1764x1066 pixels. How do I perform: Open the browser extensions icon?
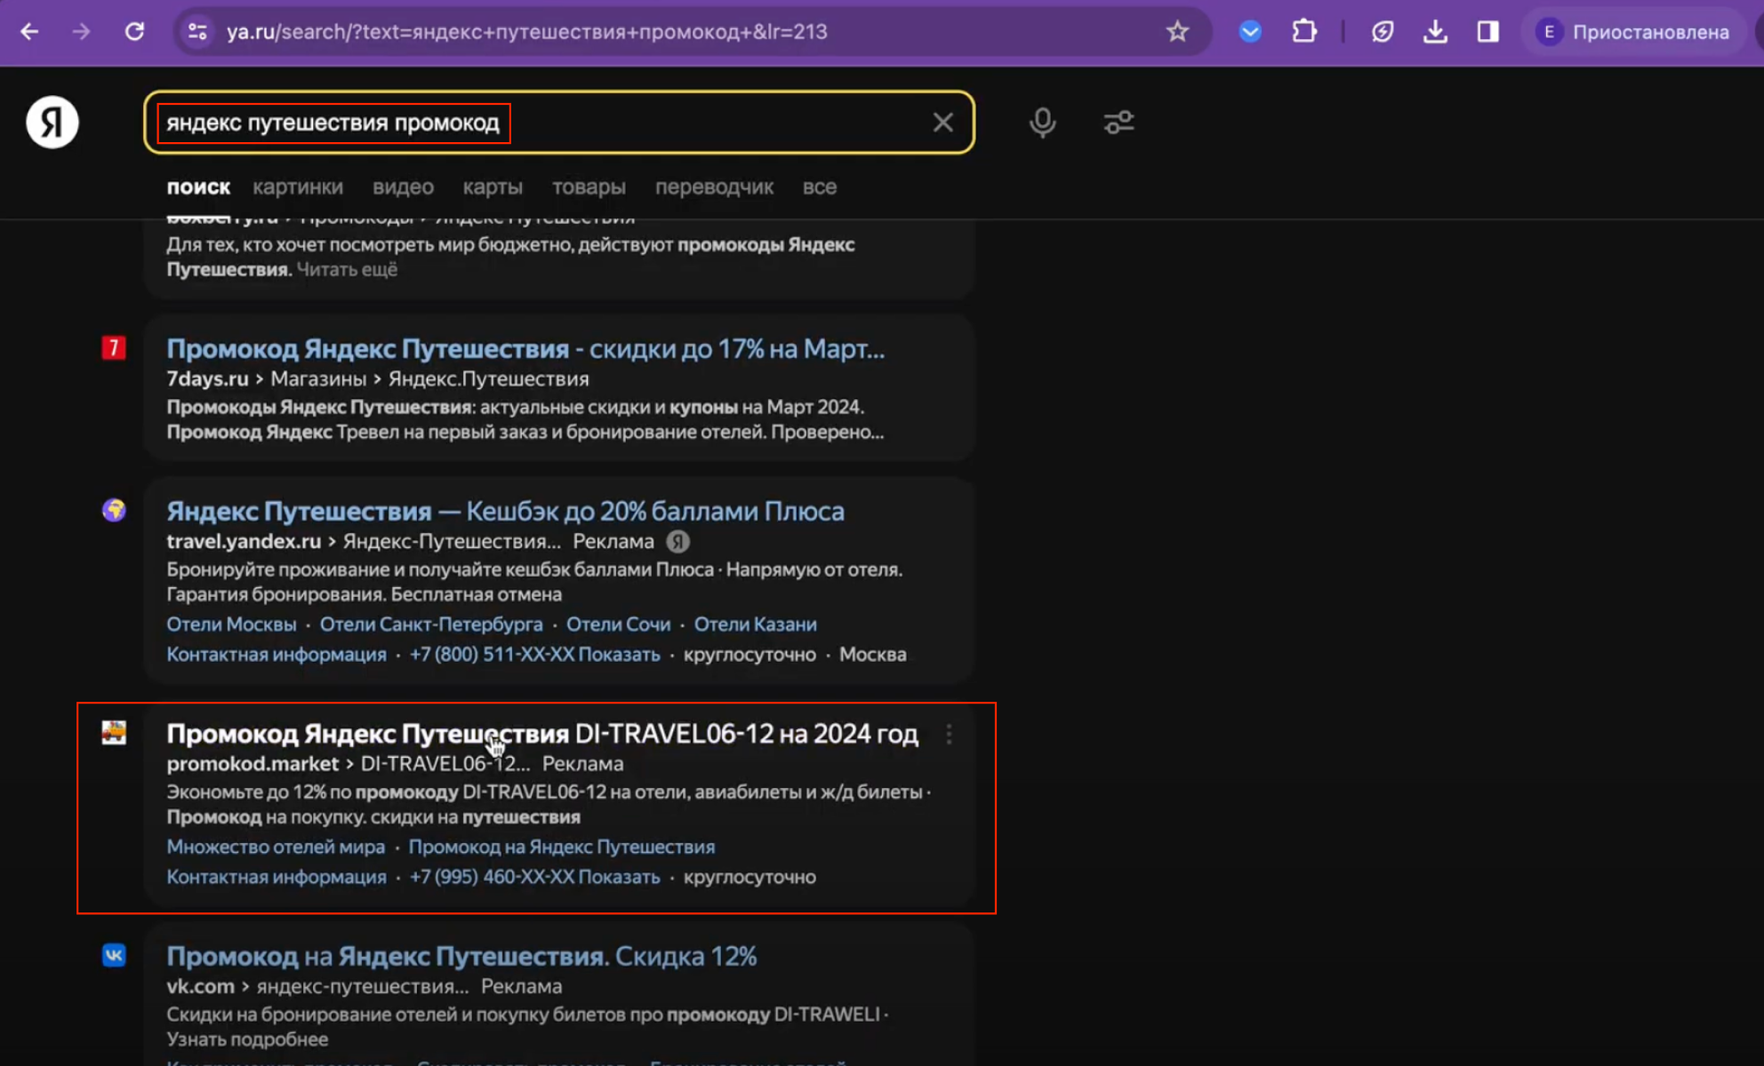tap(1303, 32)
